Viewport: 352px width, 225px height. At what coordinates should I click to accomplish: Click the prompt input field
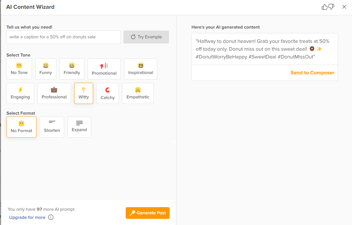pos(63,37)
